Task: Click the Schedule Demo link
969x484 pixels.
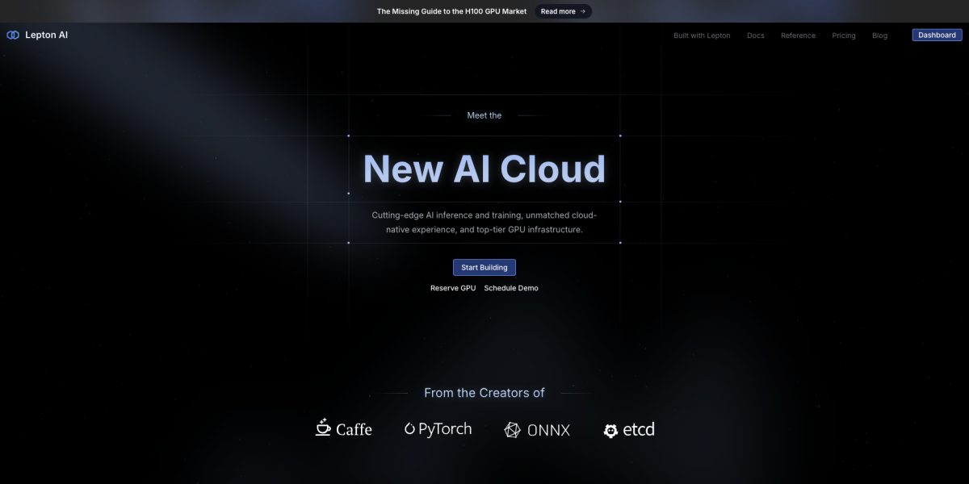Action: 510,288
